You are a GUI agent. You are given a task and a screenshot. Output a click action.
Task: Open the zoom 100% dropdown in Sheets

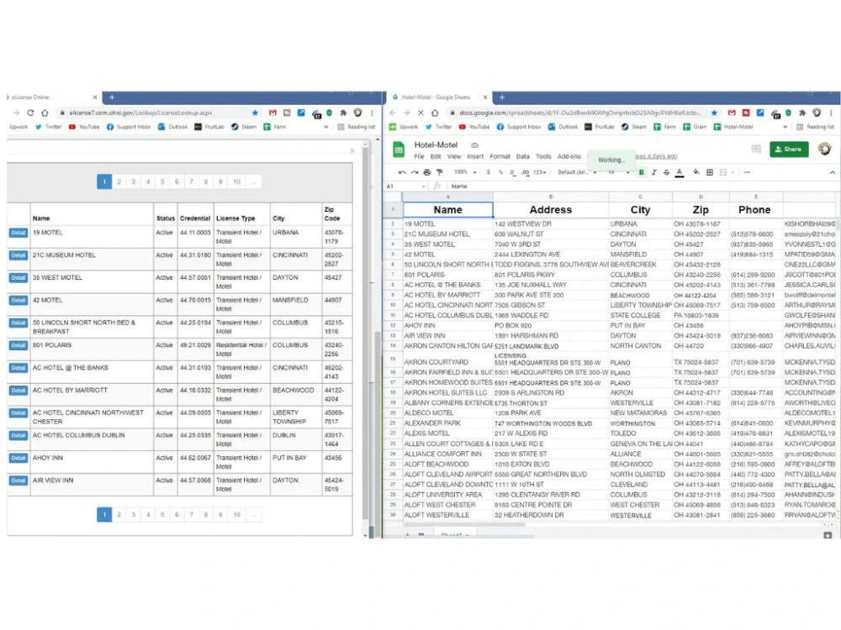click(465, 172)
